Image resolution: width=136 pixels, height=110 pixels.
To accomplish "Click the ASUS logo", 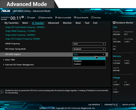I will 6,11.
